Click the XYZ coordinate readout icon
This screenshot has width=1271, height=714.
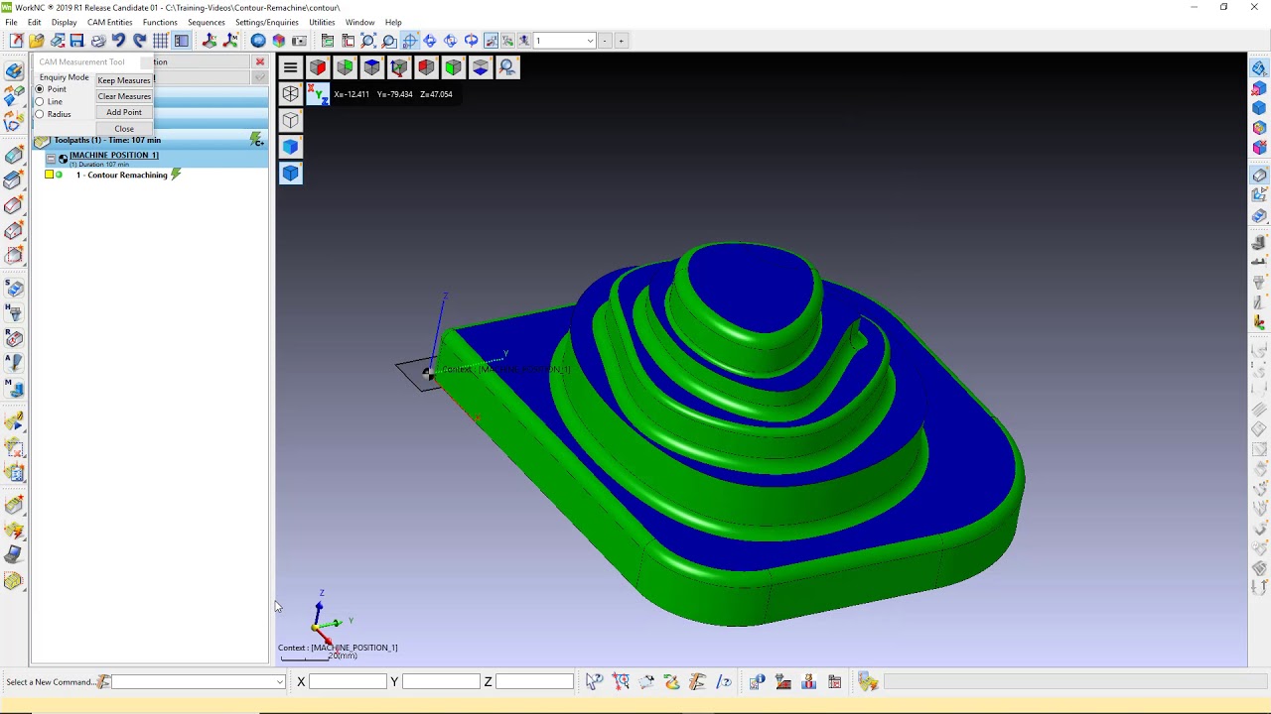pos(317,94)
